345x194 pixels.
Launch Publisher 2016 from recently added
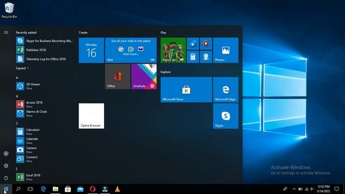pos(44,50)
